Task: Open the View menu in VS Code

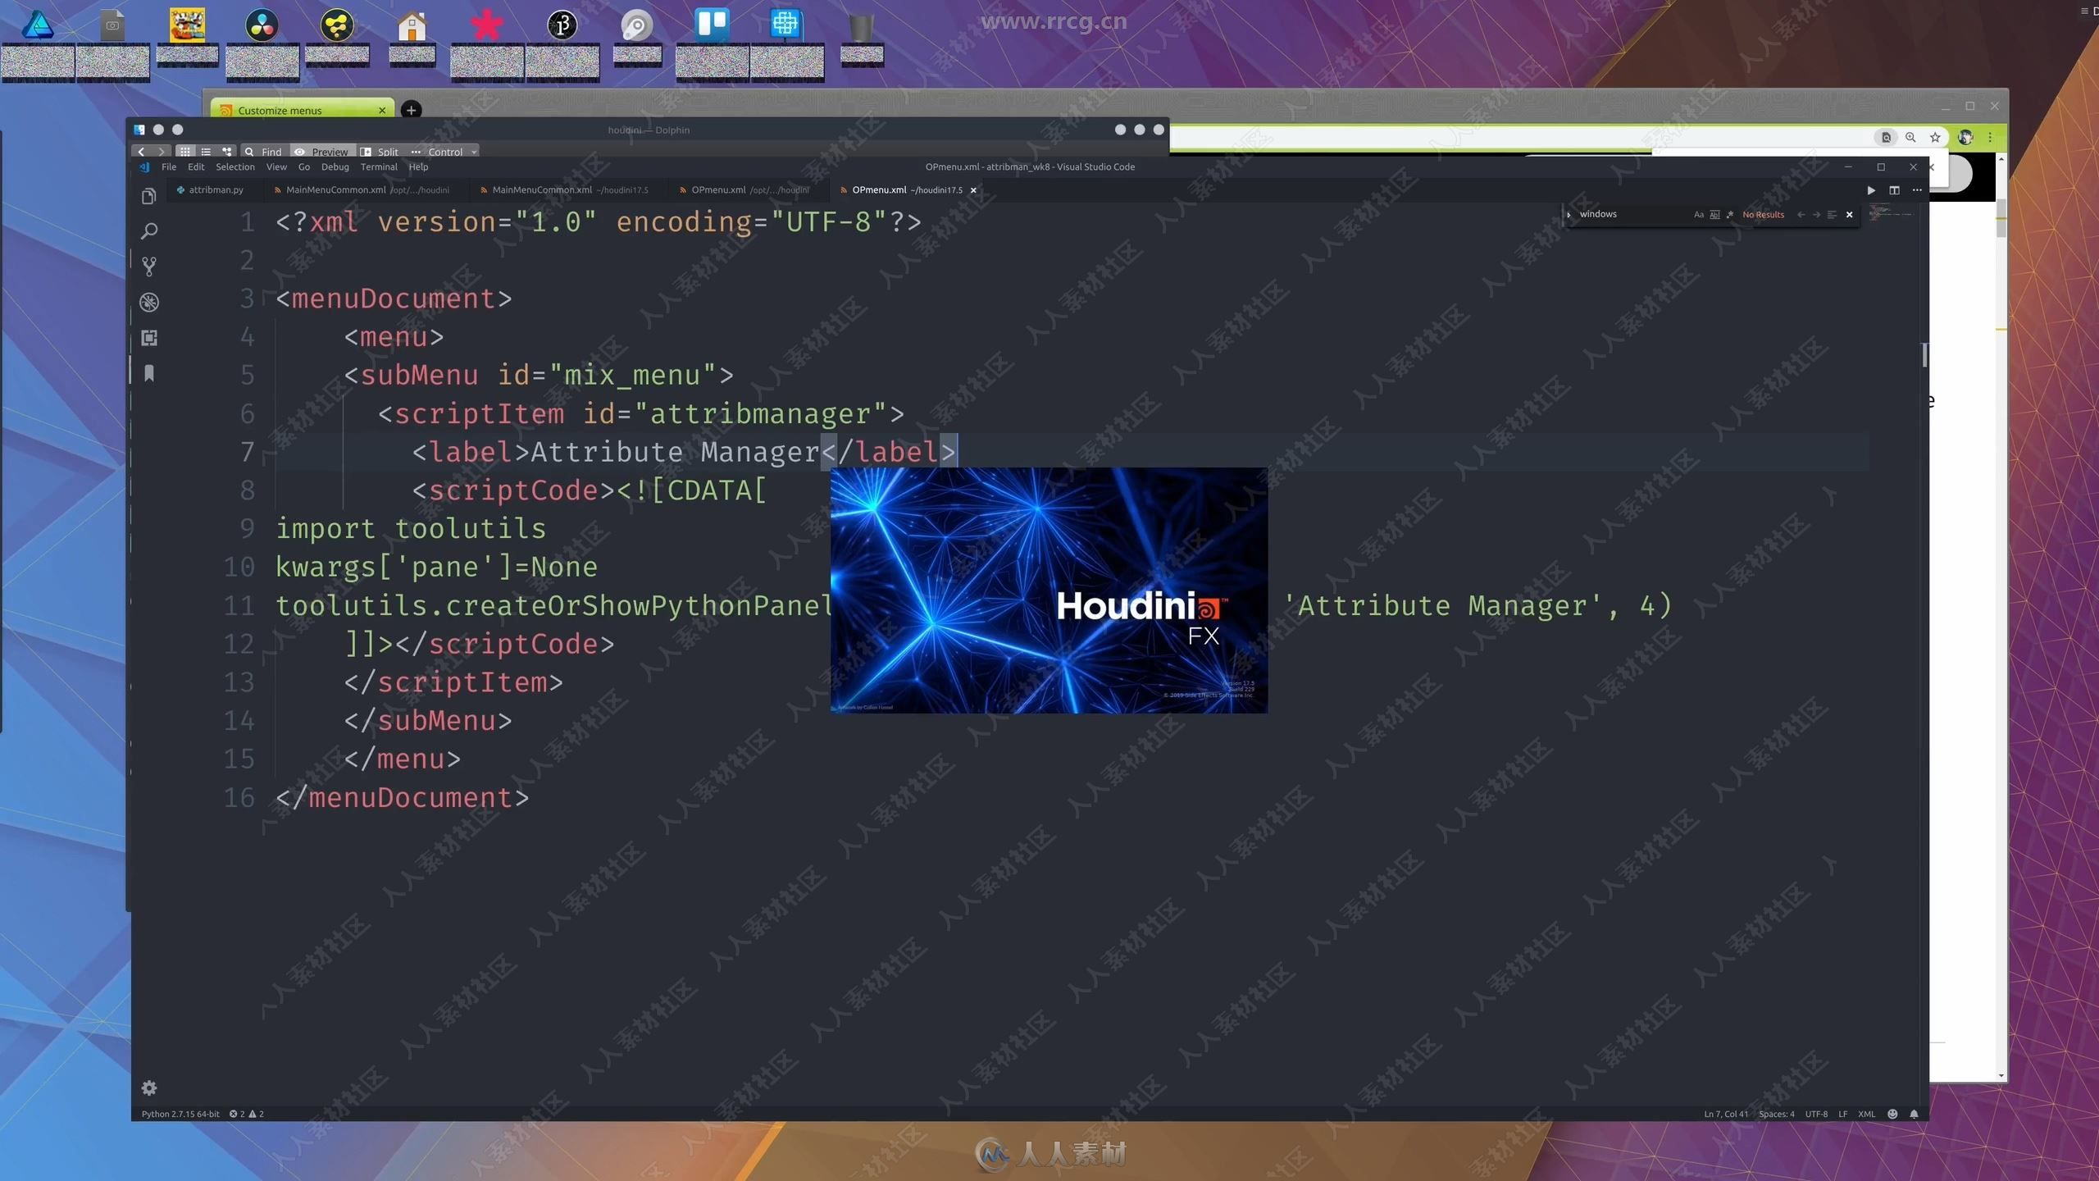Action: click(276, 166)
